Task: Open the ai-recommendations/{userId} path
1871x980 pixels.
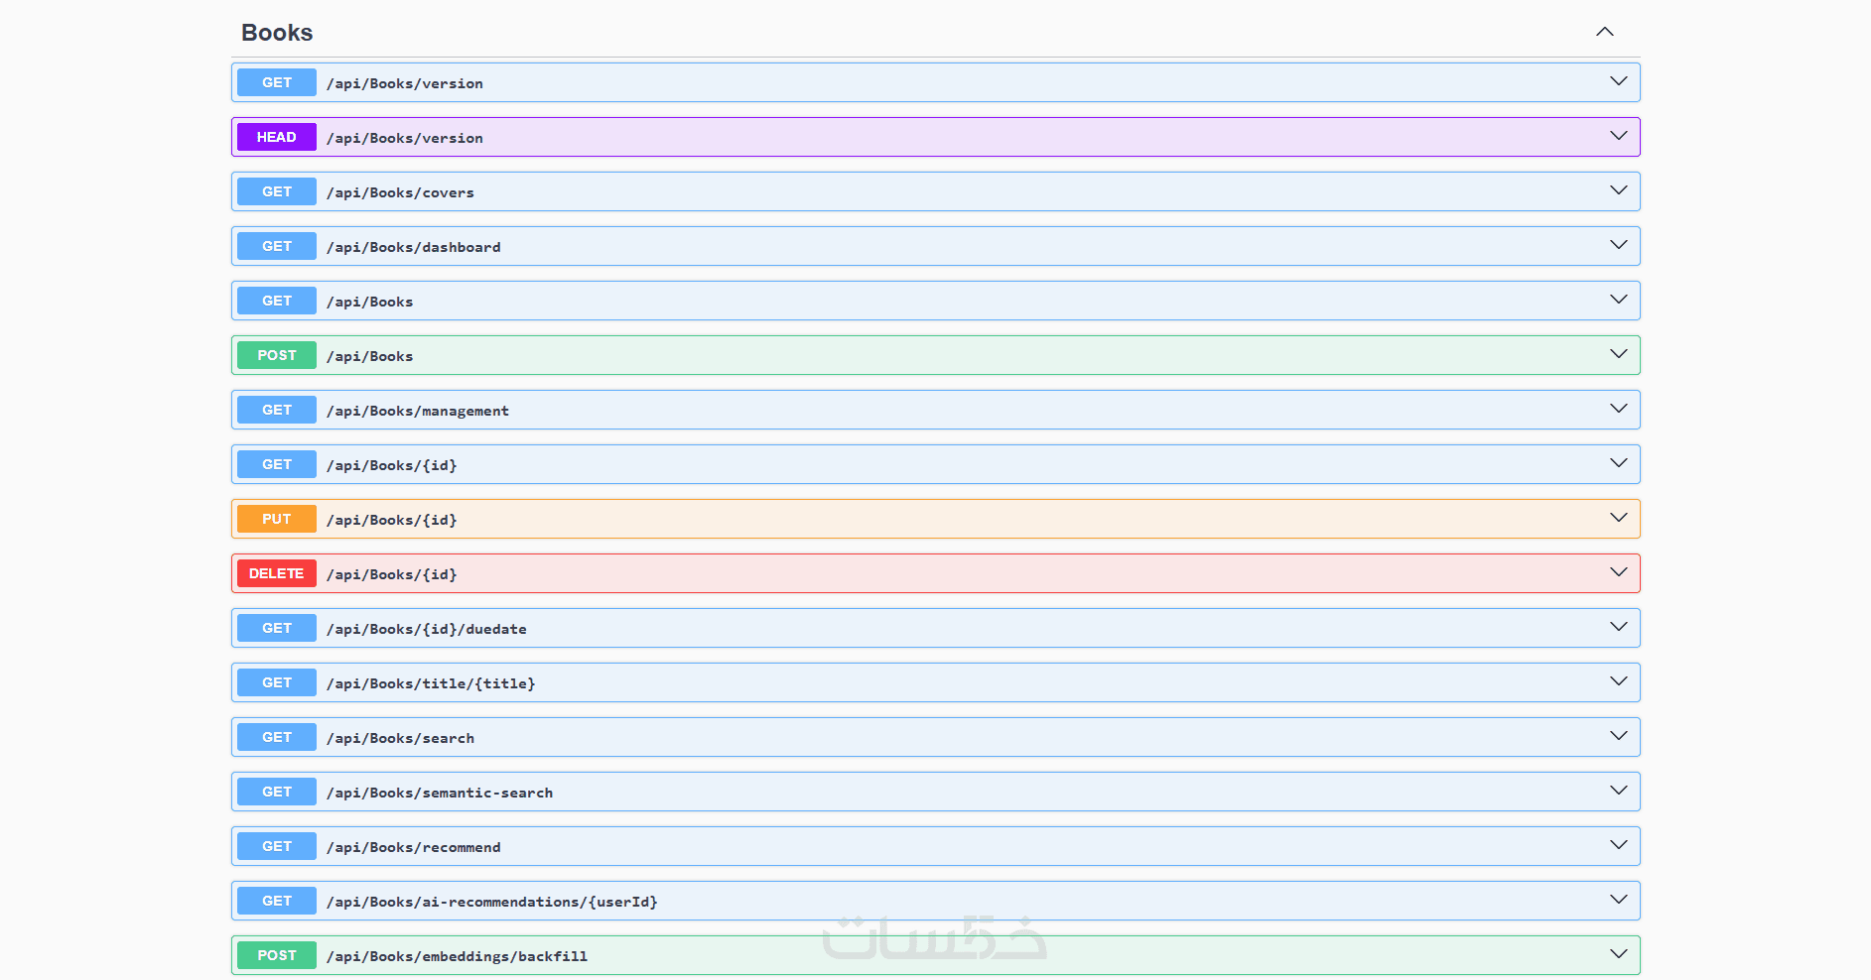Action: click(492, 902)
